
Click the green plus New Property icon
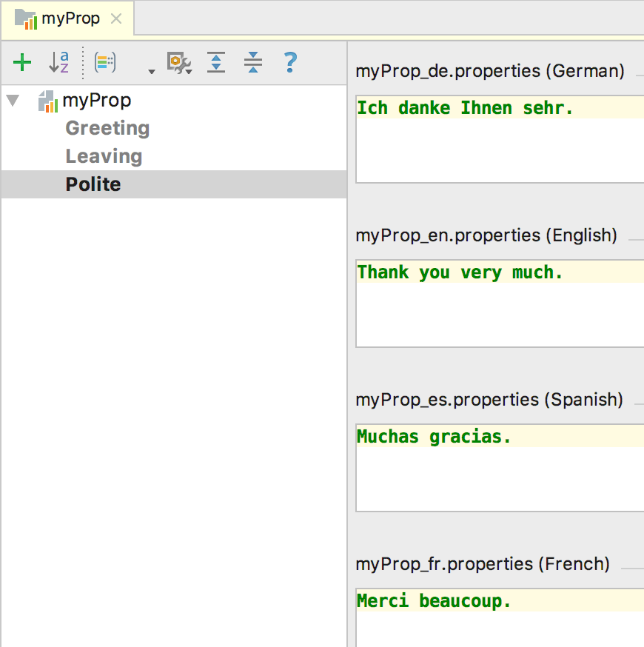(x=23, y=63)
